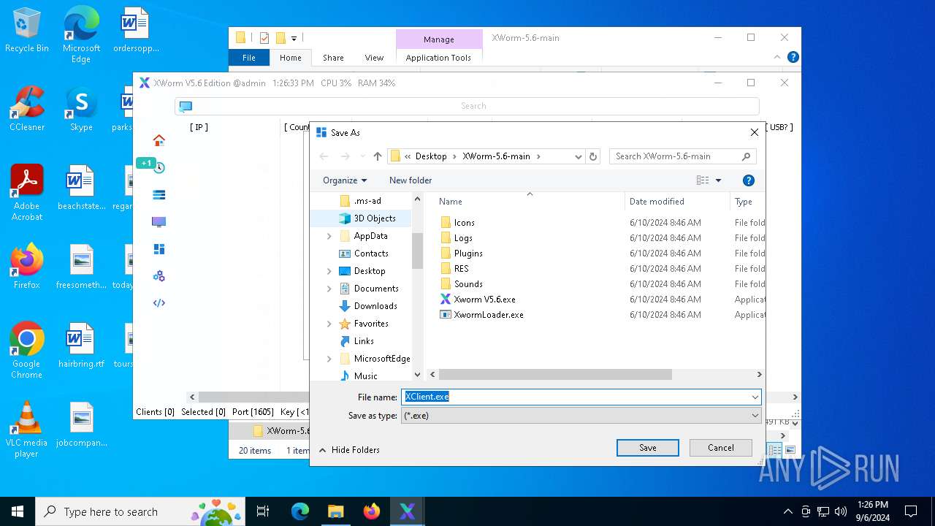
Task: Expand the Documents tree node
Action: click(329, 289)
